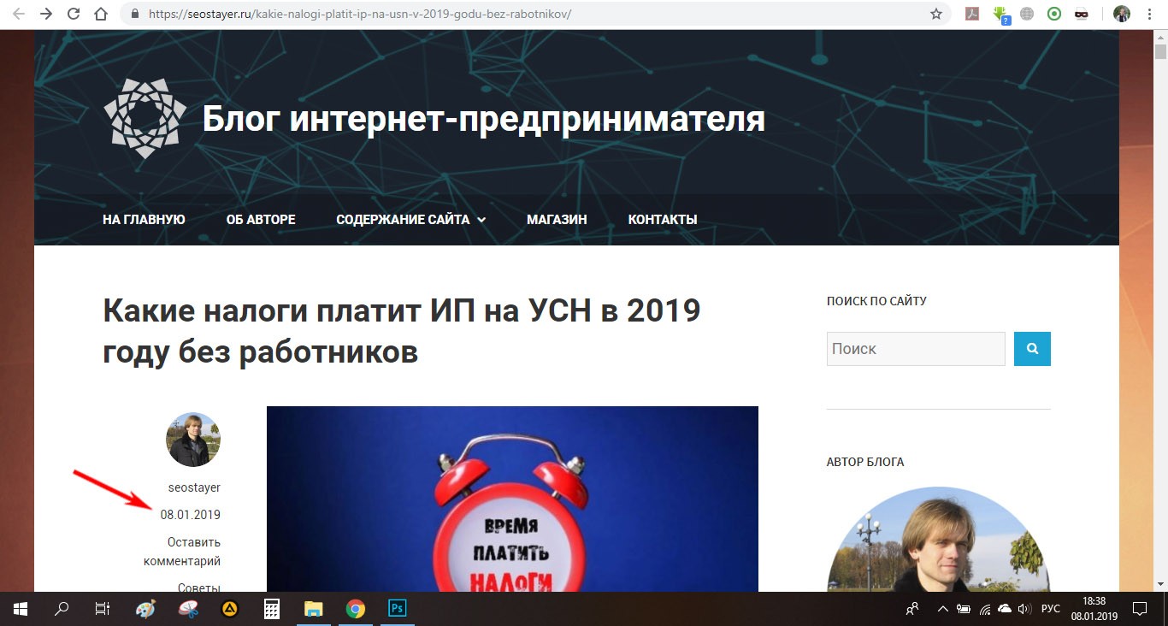
Task: Bookmark this page with the star
Action: [x=936, y=14]
